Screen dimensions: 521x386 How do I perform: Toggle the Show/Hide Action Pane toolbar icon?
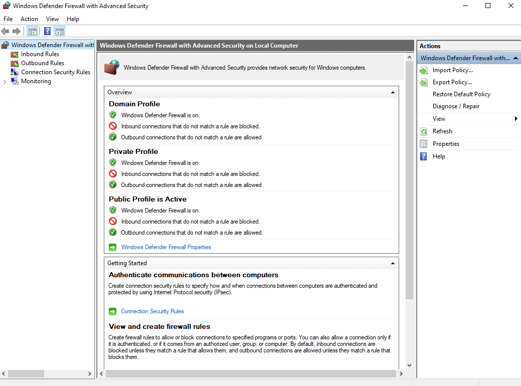[59, 31]
